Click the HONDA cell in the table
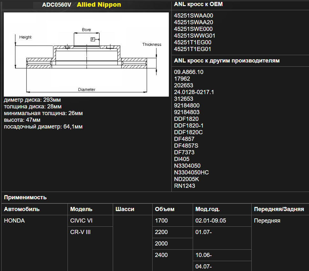309x271 pixels. 14,221
